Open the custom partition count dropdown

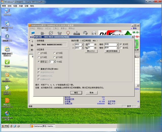click(55, 62)
